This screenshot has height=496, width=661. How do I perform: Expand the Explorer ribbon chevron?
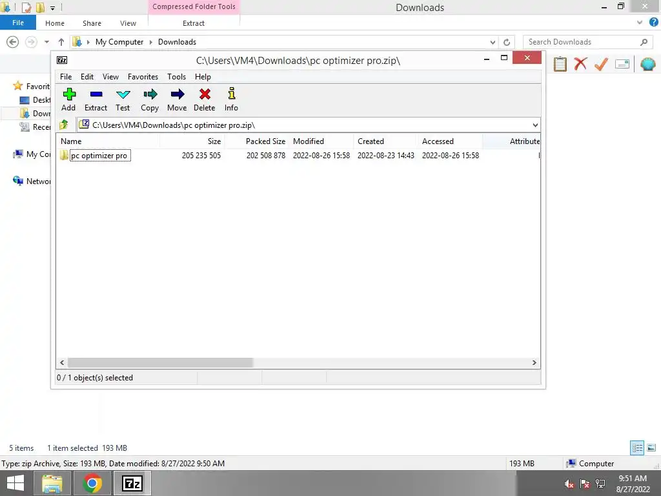pos(640,23)
